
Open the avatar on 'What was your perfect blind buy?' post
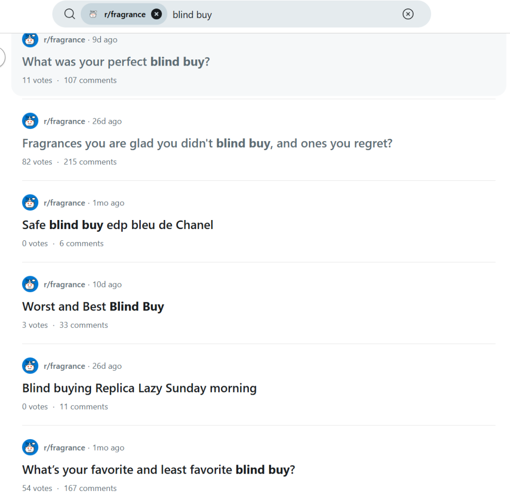click(30, 40)
